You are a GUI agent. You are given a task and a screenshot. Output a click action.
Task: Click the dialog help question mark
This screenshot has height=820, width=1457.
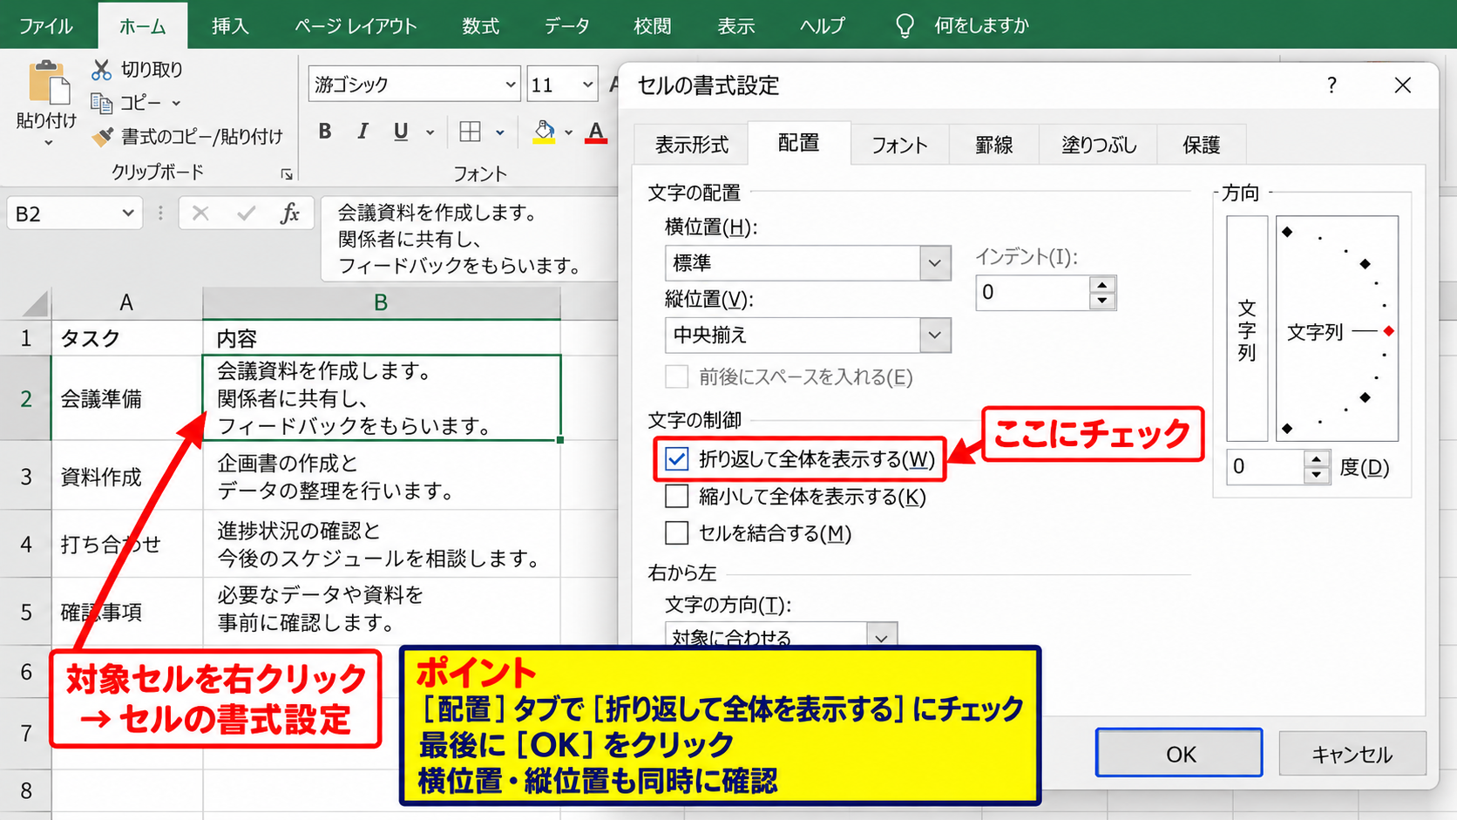[1332, 85]
